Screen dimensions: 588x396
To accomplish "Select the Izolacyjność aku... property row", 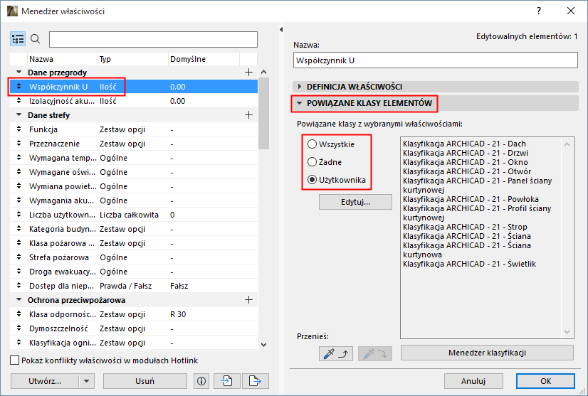I will [x=134, y=101].
